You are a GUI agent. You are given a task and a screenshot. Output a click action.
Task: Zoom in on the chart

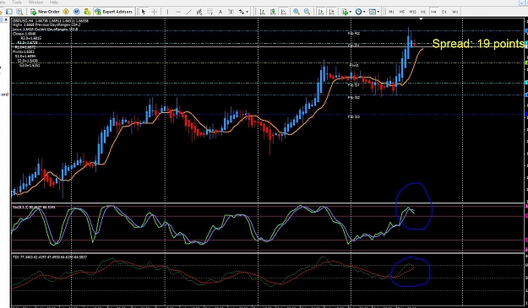297,12
